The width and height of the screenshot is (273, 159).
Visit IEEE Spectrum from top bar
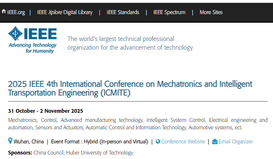click(x=169, y=12)
